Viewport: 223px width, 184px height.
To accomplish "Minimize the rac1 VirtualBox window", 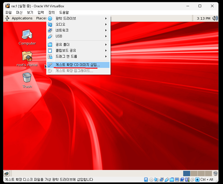I will [x=188, y=6].
